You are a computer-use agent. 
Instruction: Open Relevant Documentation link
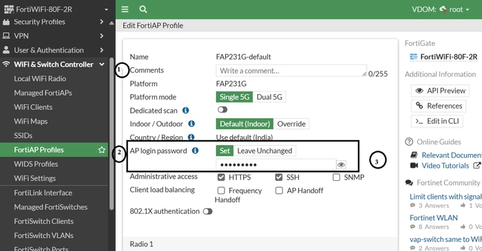coord(452,155)
